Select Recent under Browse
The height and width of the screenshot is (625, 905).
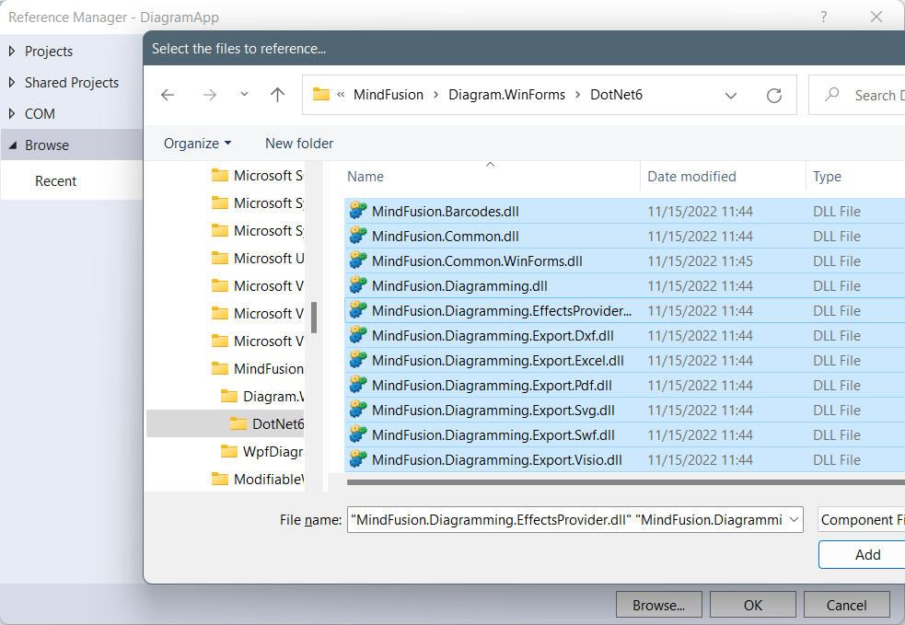55,181
